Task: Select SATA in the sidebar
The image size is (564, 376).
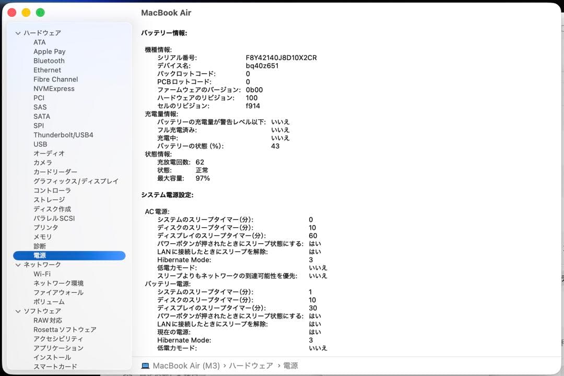Action: tap(42, 116)
